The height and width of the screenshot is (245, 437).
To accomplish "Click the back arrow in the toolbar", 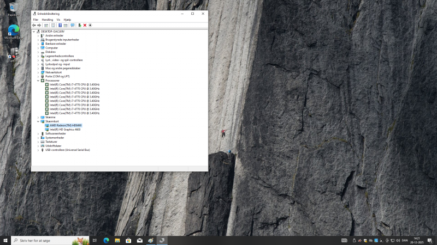I will click(x=34, y=25).
